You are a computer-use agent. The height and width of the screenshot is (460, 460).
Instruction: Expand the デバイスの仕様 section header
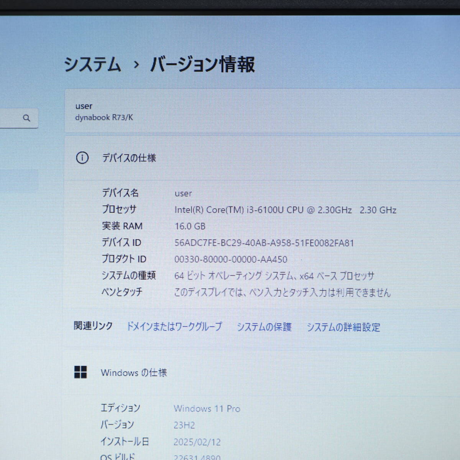coord(262,158)
